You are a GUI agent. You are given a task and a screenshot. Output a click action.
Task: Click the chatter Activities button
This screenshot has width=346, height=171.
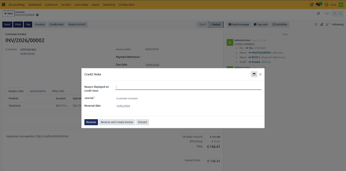point(280,24)
